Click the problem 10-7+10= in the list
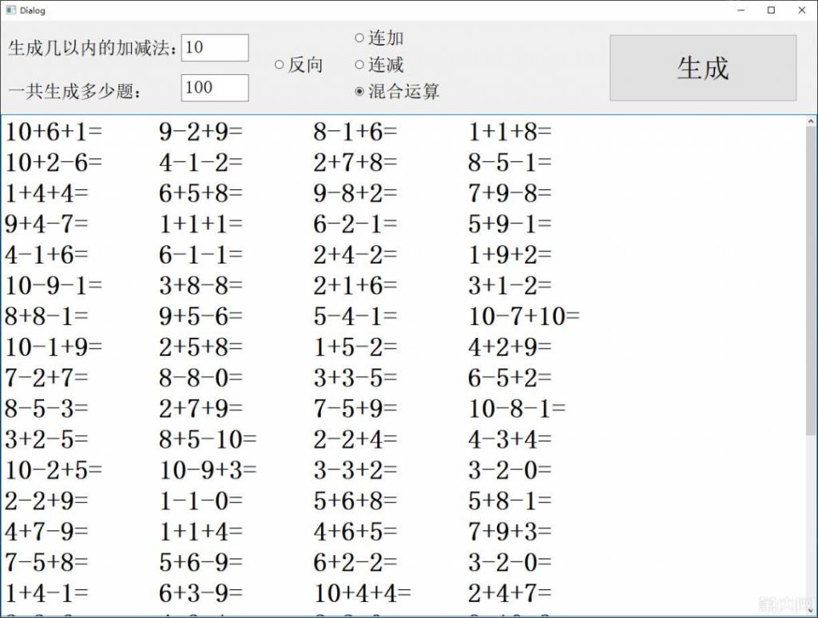 click(x=524, y=316)
